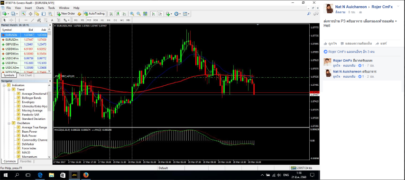405x180 pixels.
Task: Collapse the Indicators tree node
Action: coord(4,85)
